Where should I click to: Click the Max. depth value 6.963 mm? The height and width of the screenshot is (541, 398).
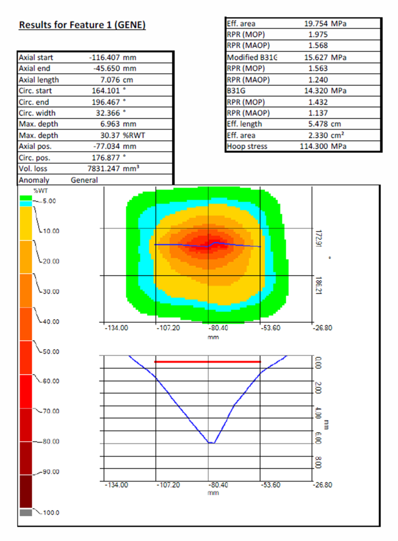coord(111,123)
